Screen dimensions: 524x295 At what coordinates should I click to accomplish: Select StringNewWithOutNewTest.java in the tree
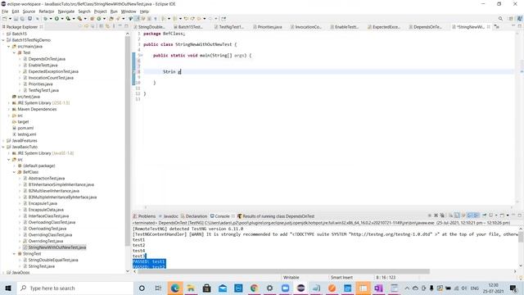[x=56, y=247]
